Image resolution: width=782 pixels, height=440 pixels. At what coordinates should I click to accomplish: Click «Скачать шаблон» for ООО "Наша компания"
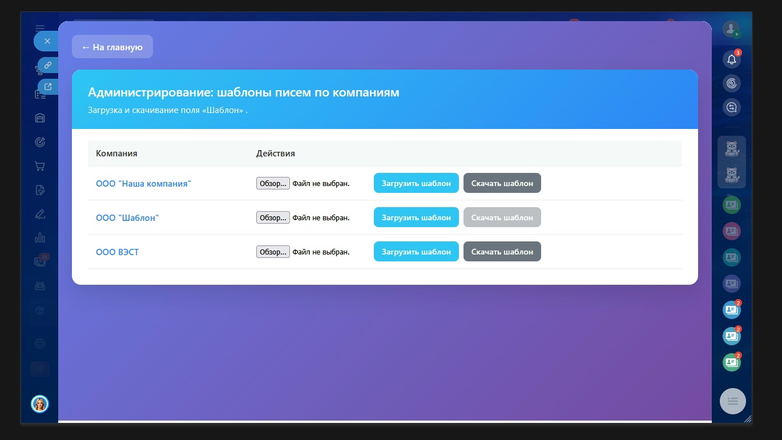tap(502, 183)
